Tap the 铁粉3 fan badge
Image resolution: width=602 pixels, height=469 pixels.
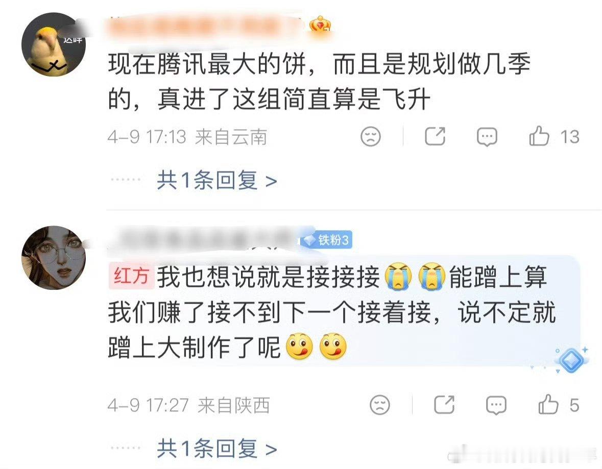pos(327,240)
